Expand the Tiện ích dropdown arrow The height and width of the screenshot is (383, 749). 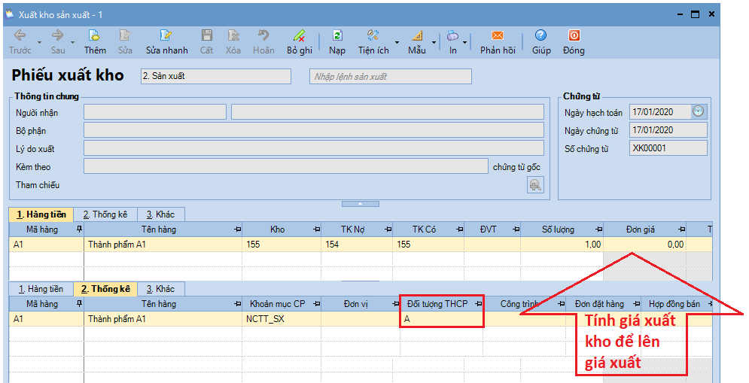click(397, 42)
